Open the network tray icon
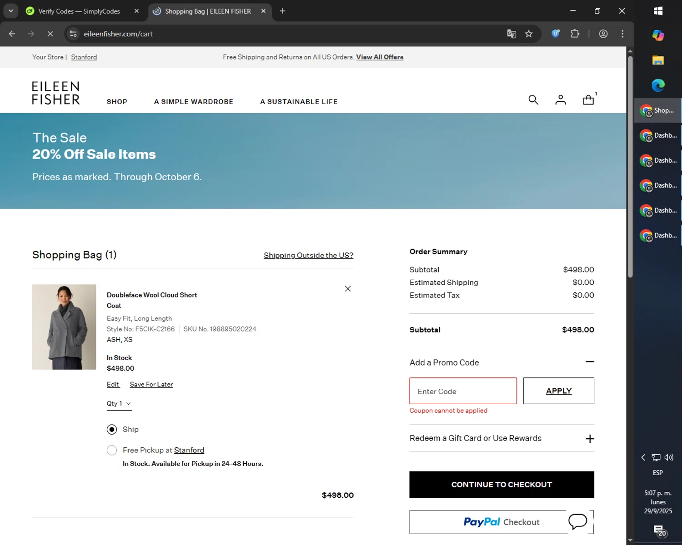This screenshot has height=545, width=682. (x=656, y=457)
